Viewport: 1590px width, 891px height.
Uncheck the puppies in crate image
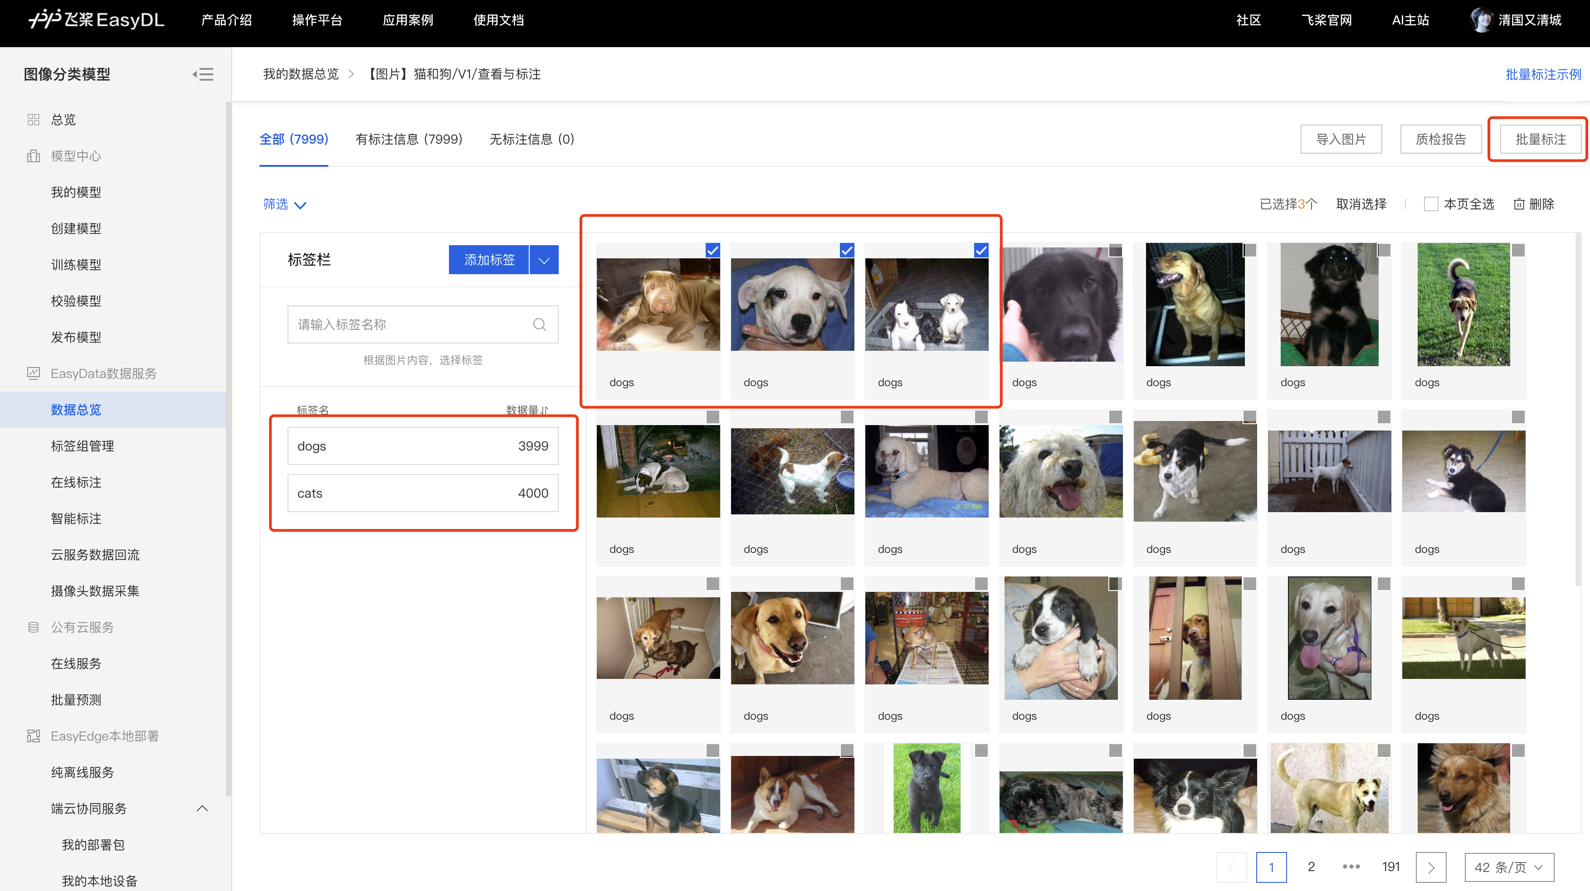pyautogui.click(x=981, y=250)
